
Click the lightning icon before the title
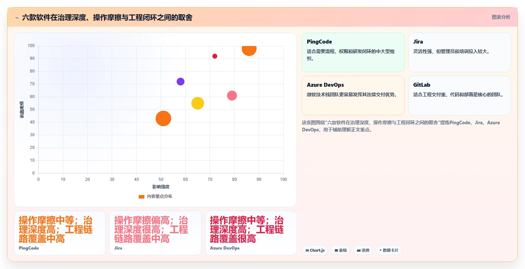coord(17,18)
